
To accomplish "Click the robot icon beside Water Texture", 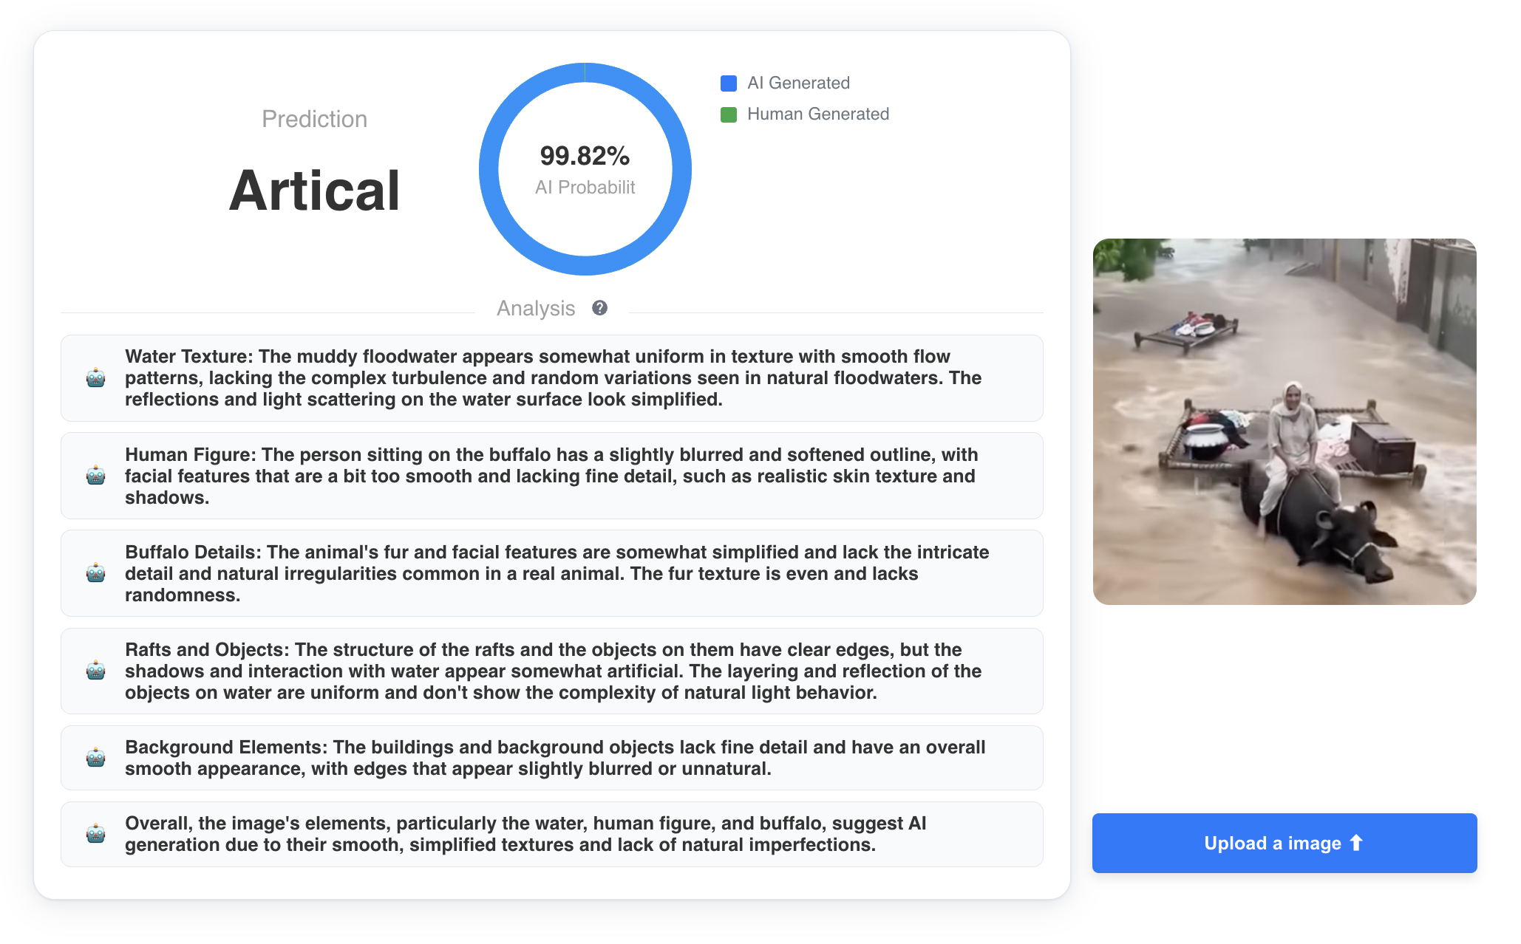I will (96, 378).
